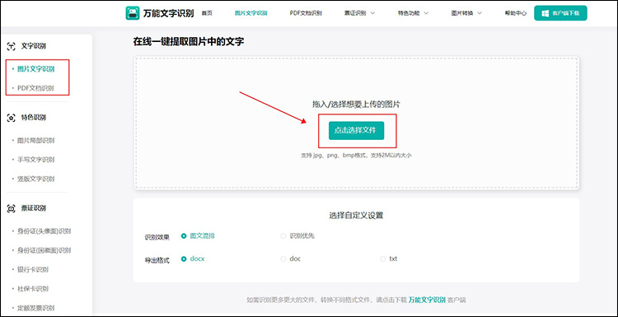
Task: Go to 首页 in top navigation
Action: [207, 13]
